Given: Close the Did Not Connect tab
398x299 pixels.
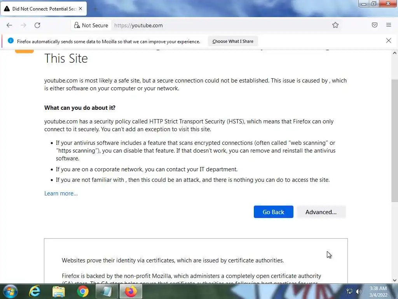Looking at the screenshot, I should (x=80, y=9).
